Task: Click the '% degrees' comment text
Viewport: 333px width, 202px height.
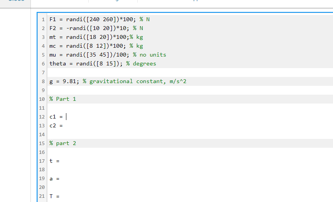Action: pos(141,64)
